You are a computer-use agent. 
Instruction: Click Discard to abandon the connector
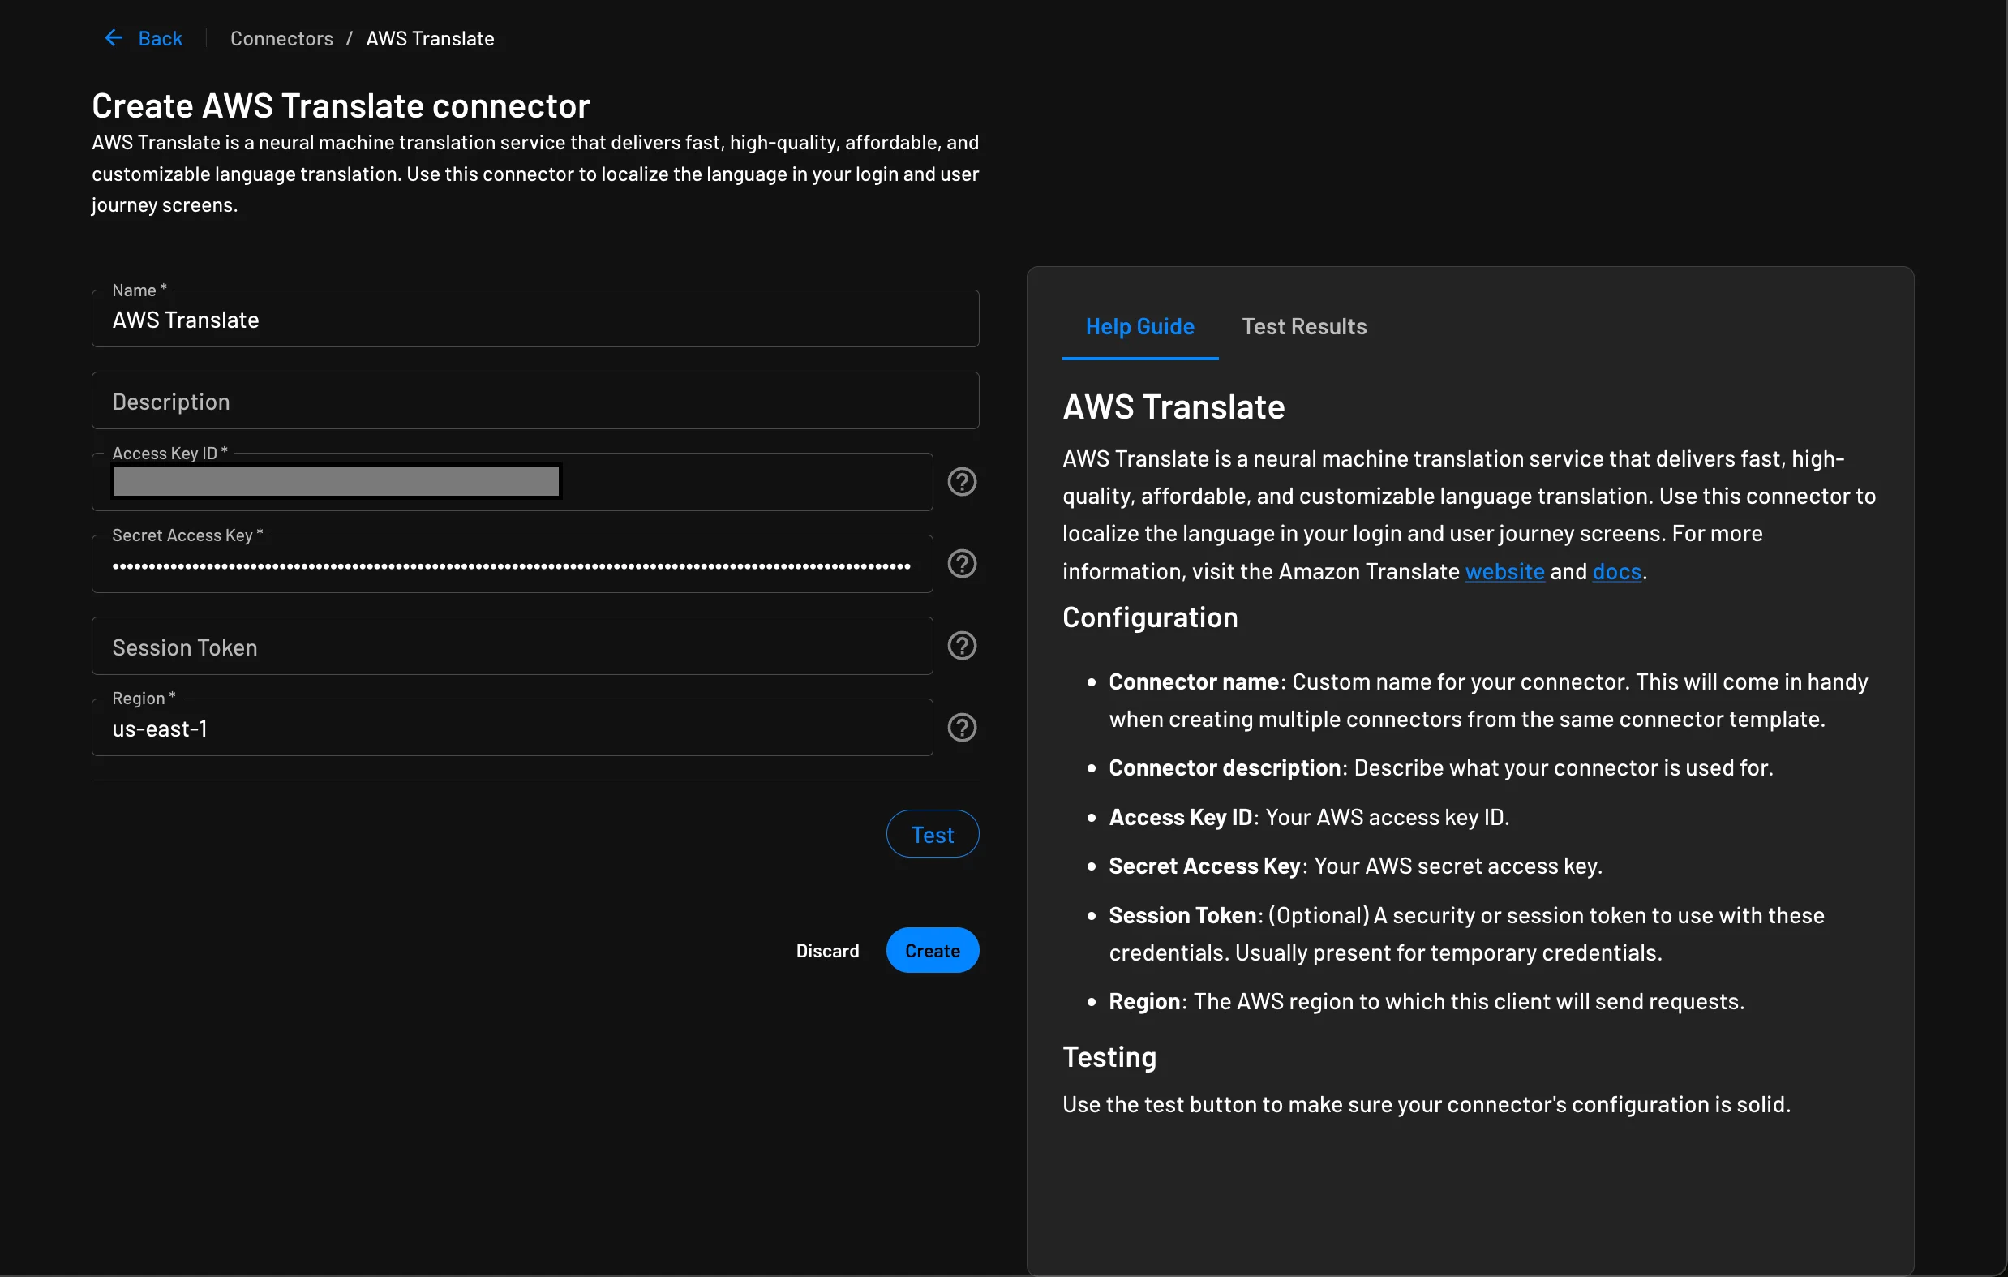(827, 950)
